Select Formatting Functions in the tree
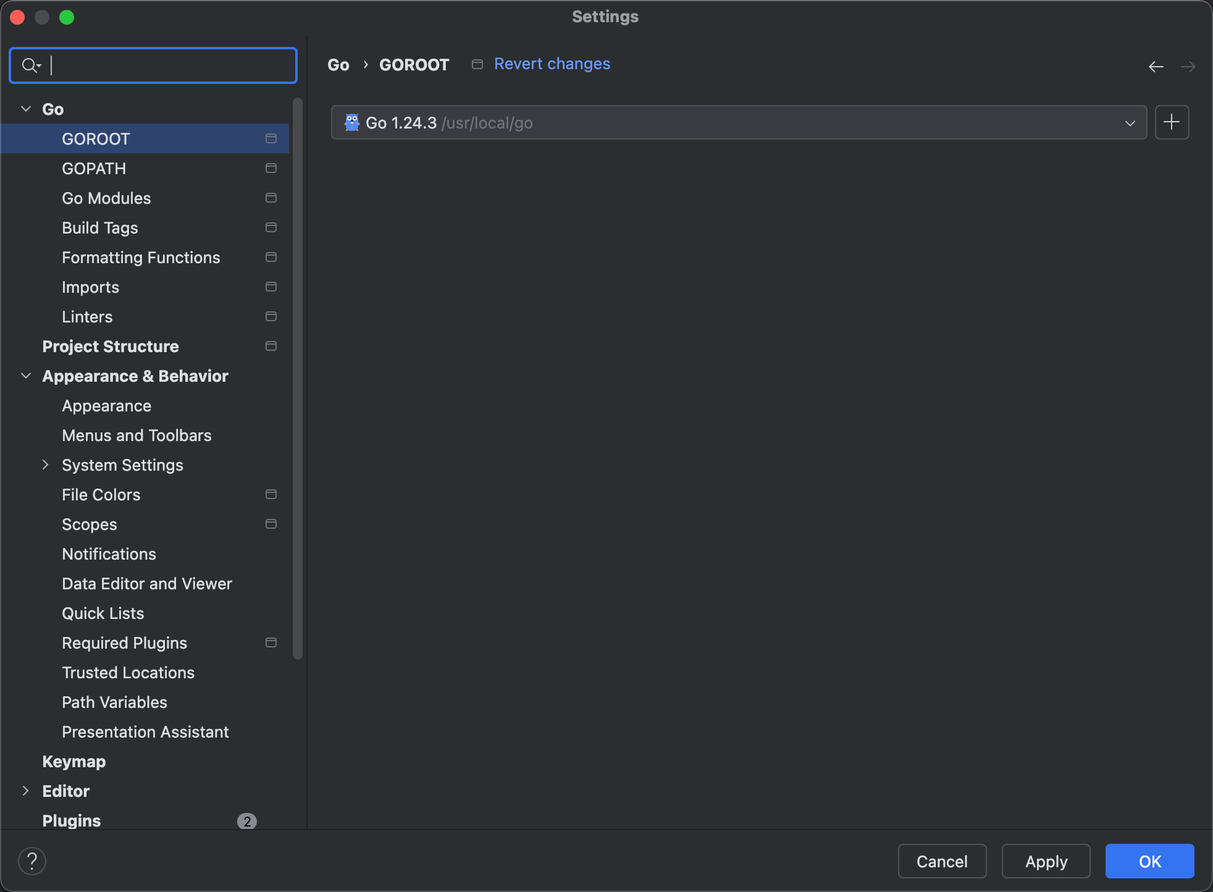Image resolution: width=1213 pixels, height=892 pixels. coord(141,258)
